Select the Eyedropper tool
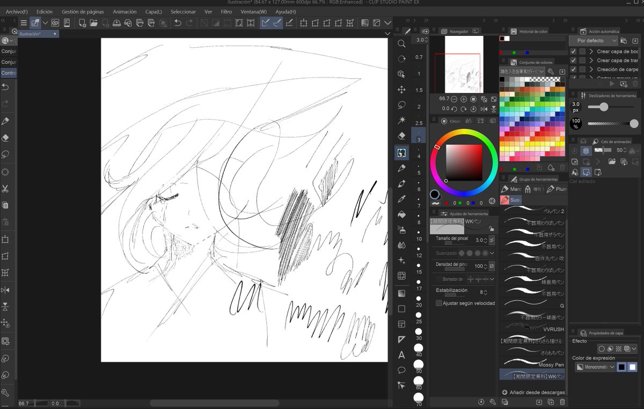 [x=401, y=199]
